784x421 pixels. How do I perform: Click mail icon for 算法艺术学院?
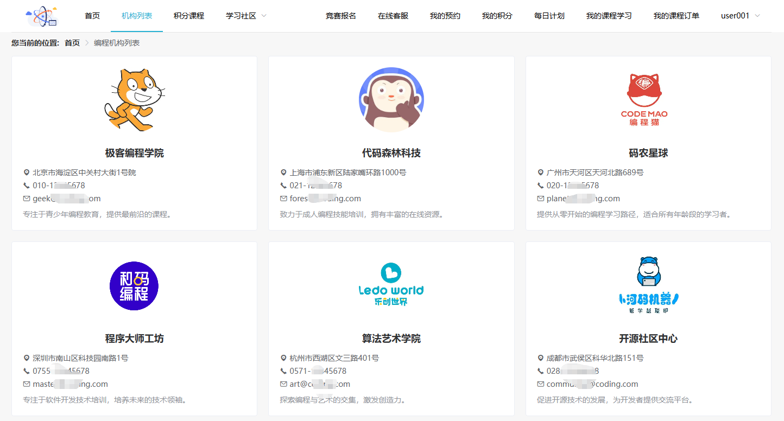coord(283,384)
